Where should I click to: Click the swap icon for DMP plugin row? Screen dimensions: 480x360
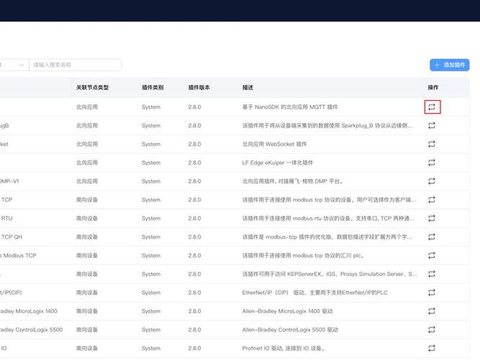431,181
